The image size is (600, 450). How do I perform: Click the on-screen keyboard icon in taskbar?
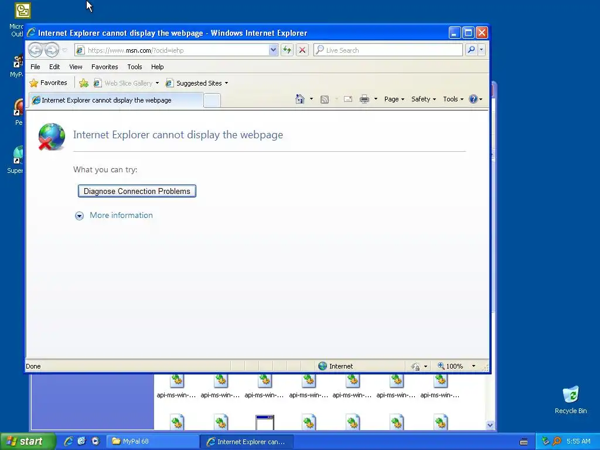point(524,442)
